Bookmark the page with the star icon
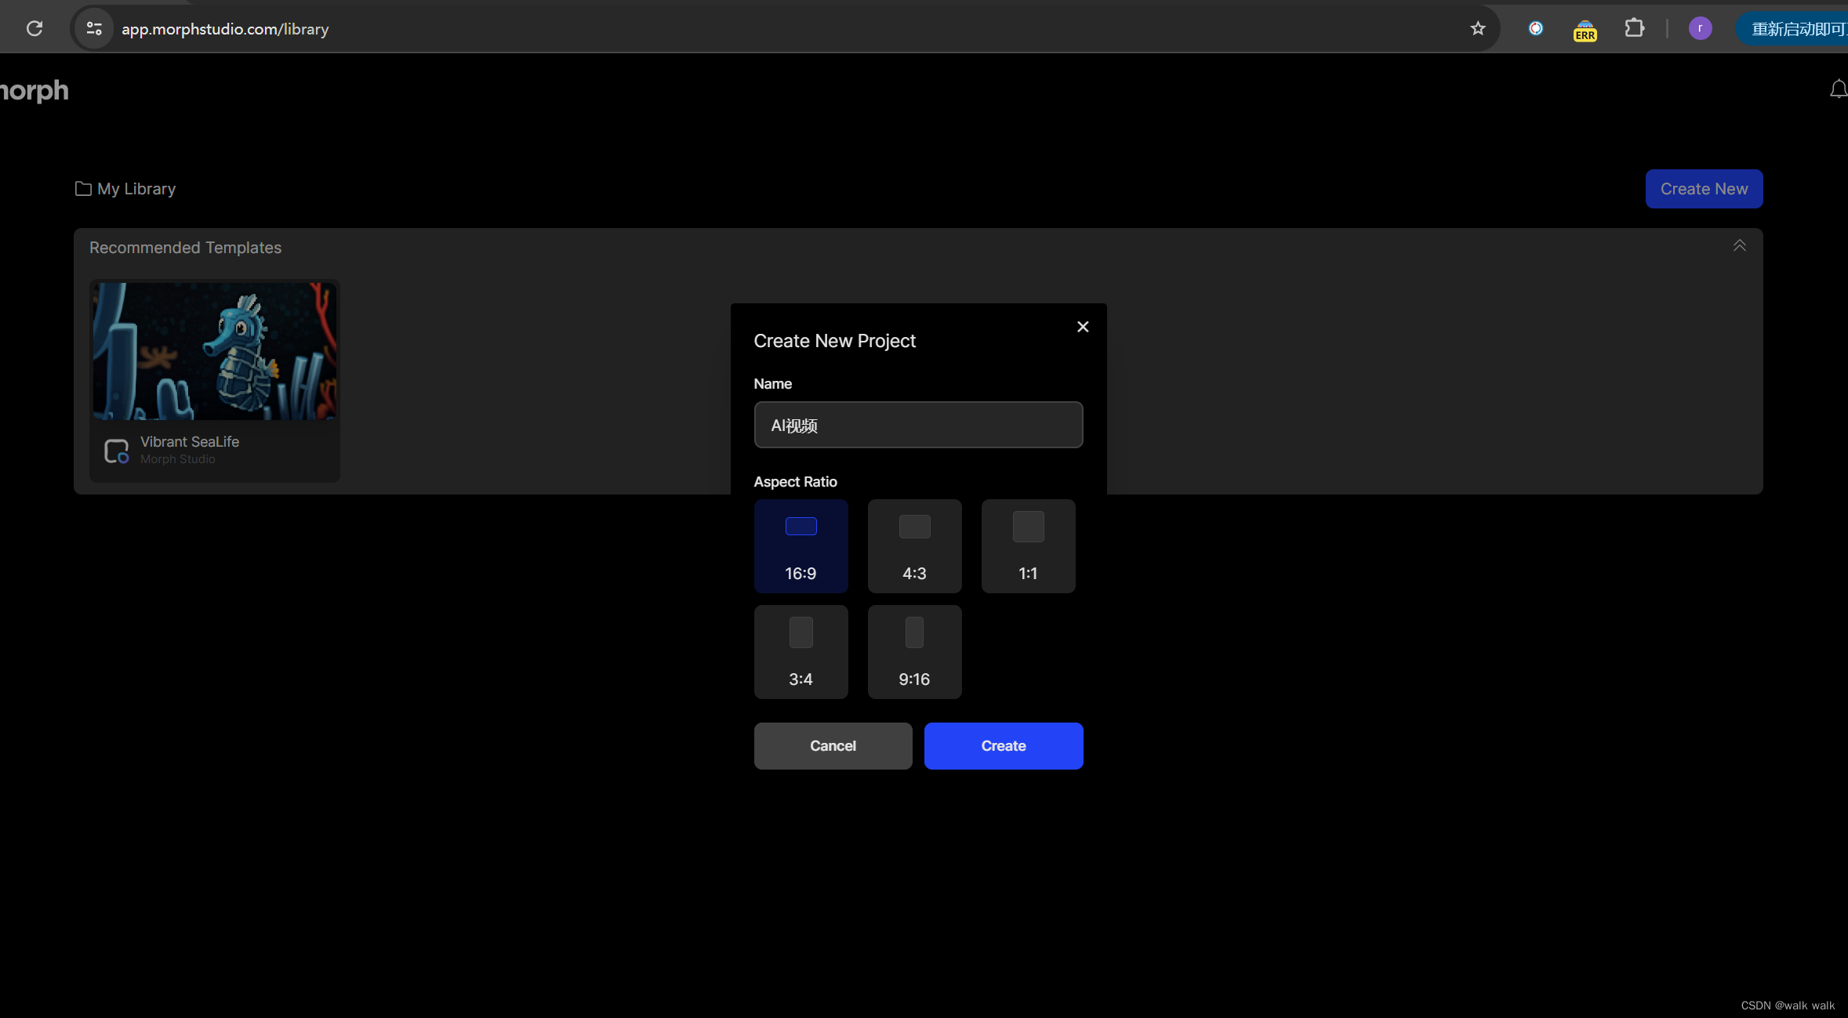The height and width of the screenshot is (1018, 1848). click(1478, 29)
